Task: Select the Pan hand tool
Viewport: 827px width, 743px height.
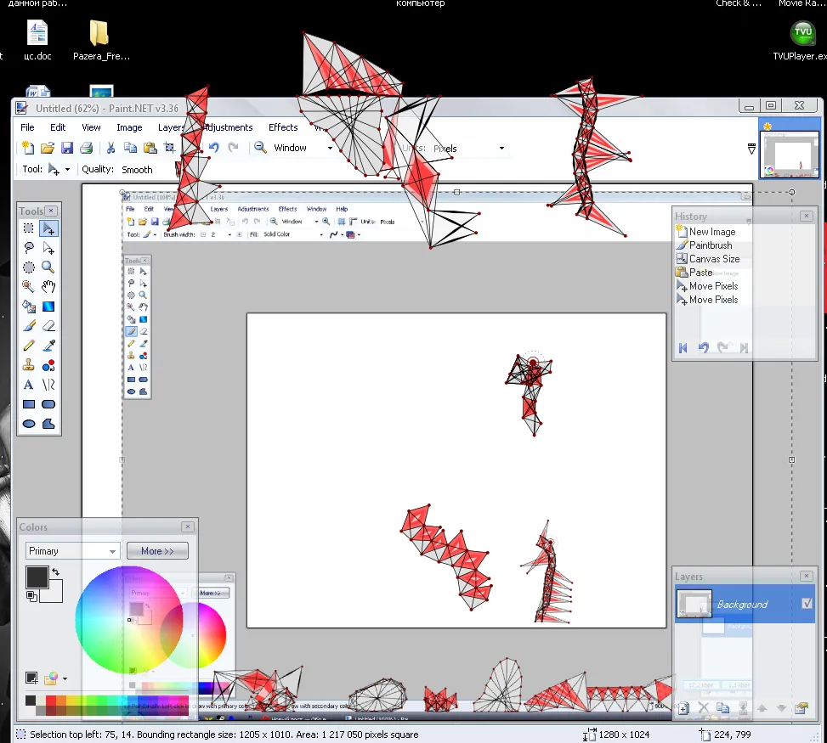Action: [x=48, y=286]
